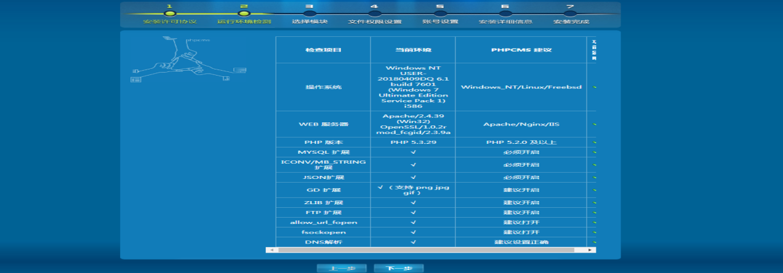Click the Windows NT operating system value cell
Image resolution: width=783 pixels, height=273 pixels.
[x=413, y=87]
